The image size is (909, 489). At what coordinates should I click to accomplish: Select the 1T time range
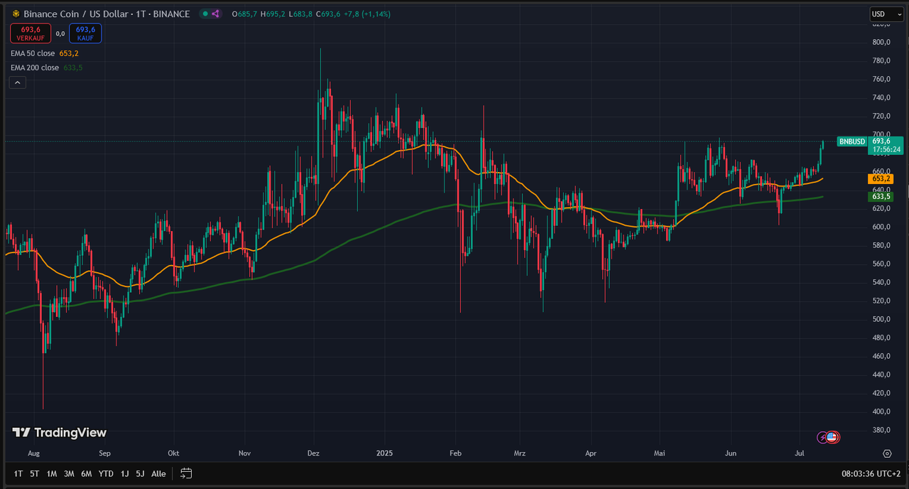pos(18,473)
